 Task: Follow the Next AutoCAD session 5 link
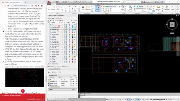[35, 99]
